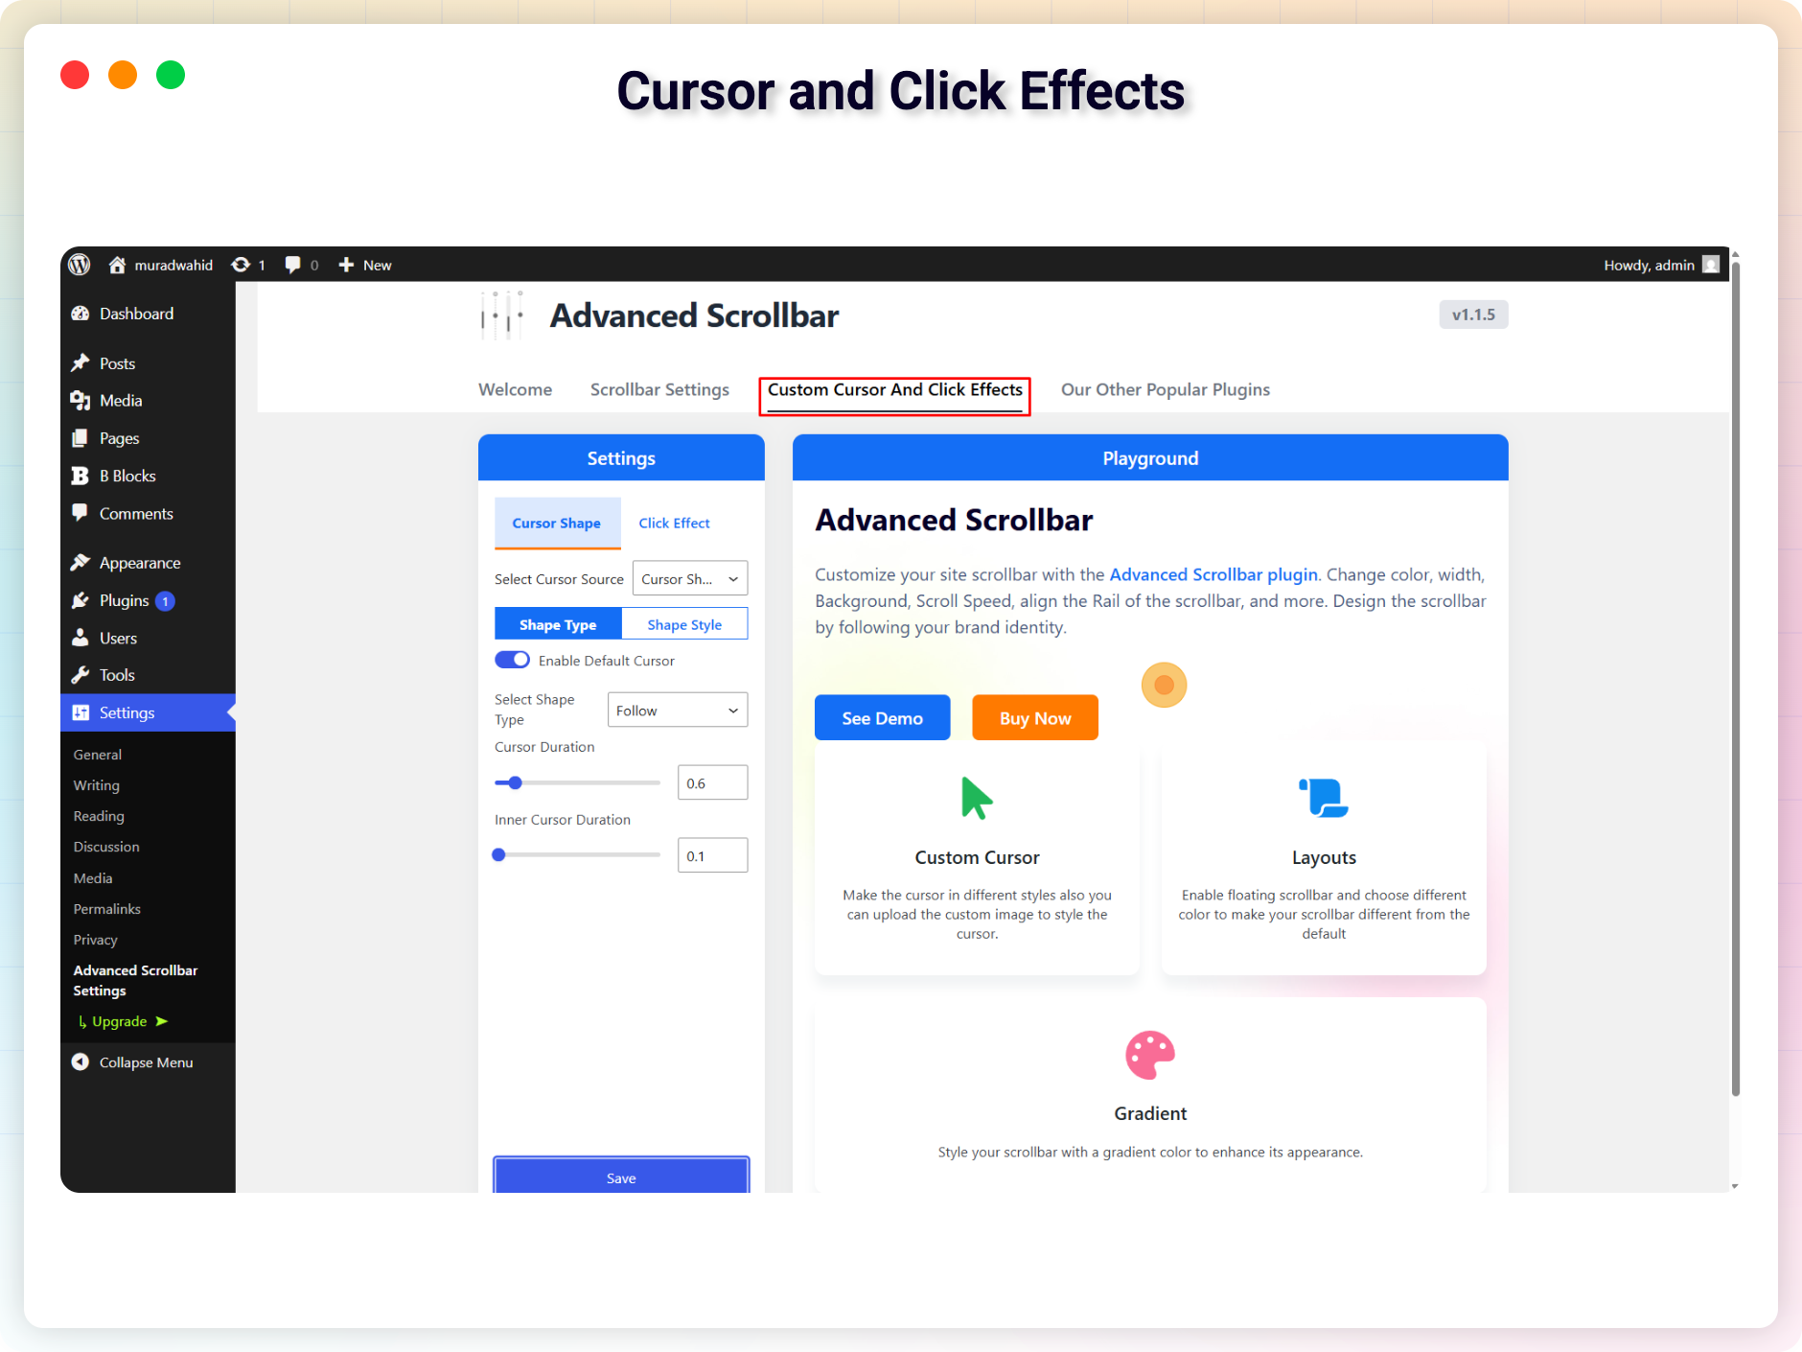The height and width of the screenshot is (1352, 1802).
Task: Click the Custom Cursor card title
Action: (977, 857)
